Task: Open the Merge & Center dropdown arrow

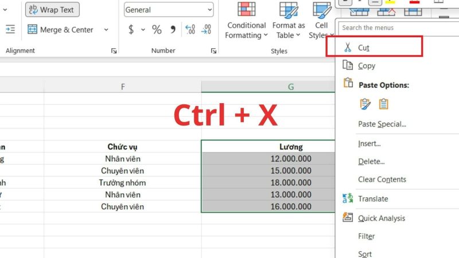Action: pos(106,30)
